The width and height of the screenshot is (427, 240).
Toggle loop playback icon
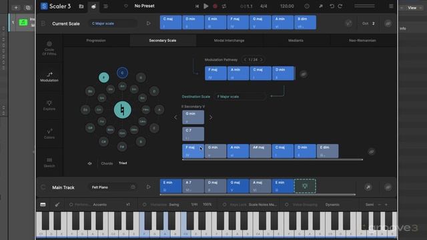tap(224, 6)
